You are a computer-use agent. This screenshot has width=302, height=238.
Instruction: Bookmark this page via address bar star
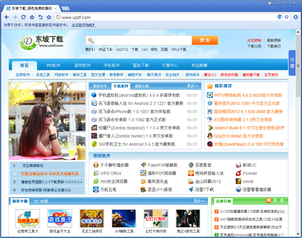pyautogui.click(x=287, y=17)
